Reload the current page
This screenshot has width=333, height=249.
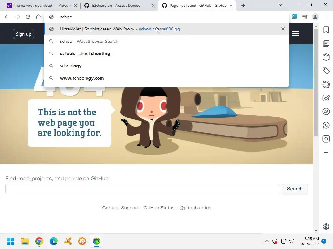pyautogui.click(x=28, y=17)
